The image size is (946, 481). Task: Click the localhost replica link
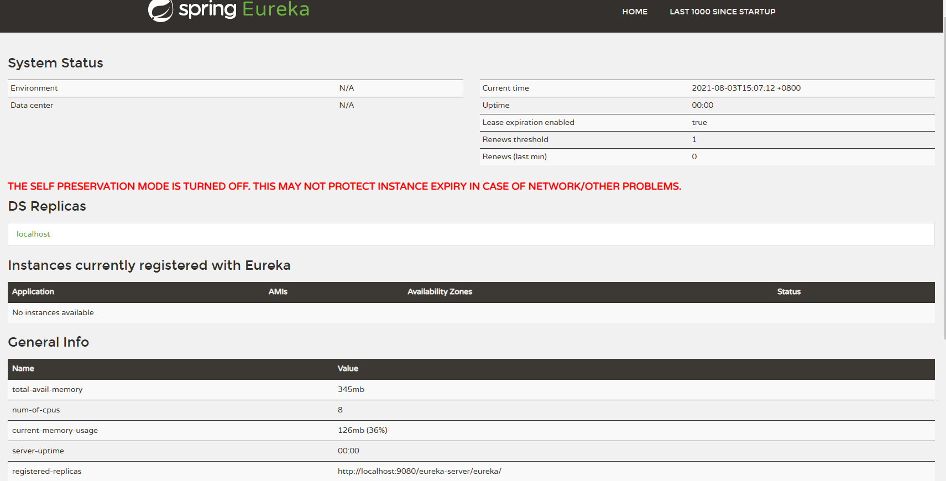33,234
